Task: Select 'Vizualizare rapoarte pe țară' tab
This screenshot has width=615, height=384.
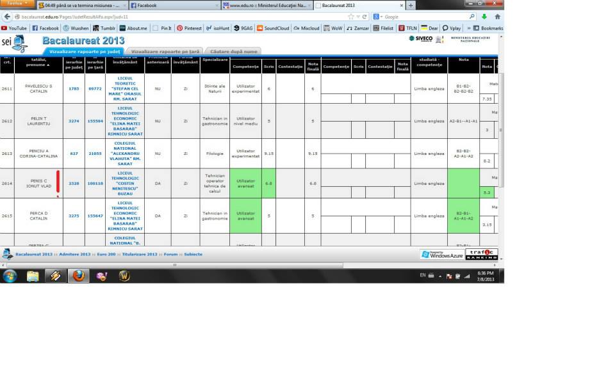Action: [x=163, y=51]
